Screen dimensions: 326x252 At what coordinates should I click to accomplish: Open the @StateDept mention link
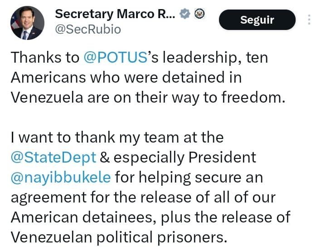coord(54,157)
